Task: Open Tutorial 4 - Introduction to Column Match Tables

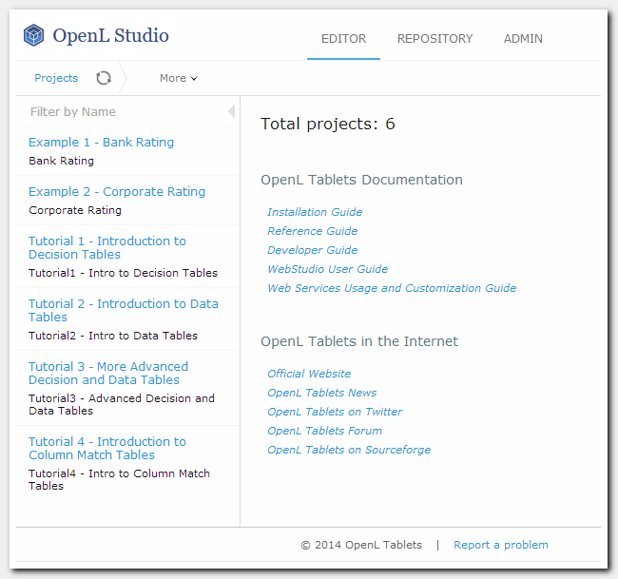Action: (x=107, y=448)
